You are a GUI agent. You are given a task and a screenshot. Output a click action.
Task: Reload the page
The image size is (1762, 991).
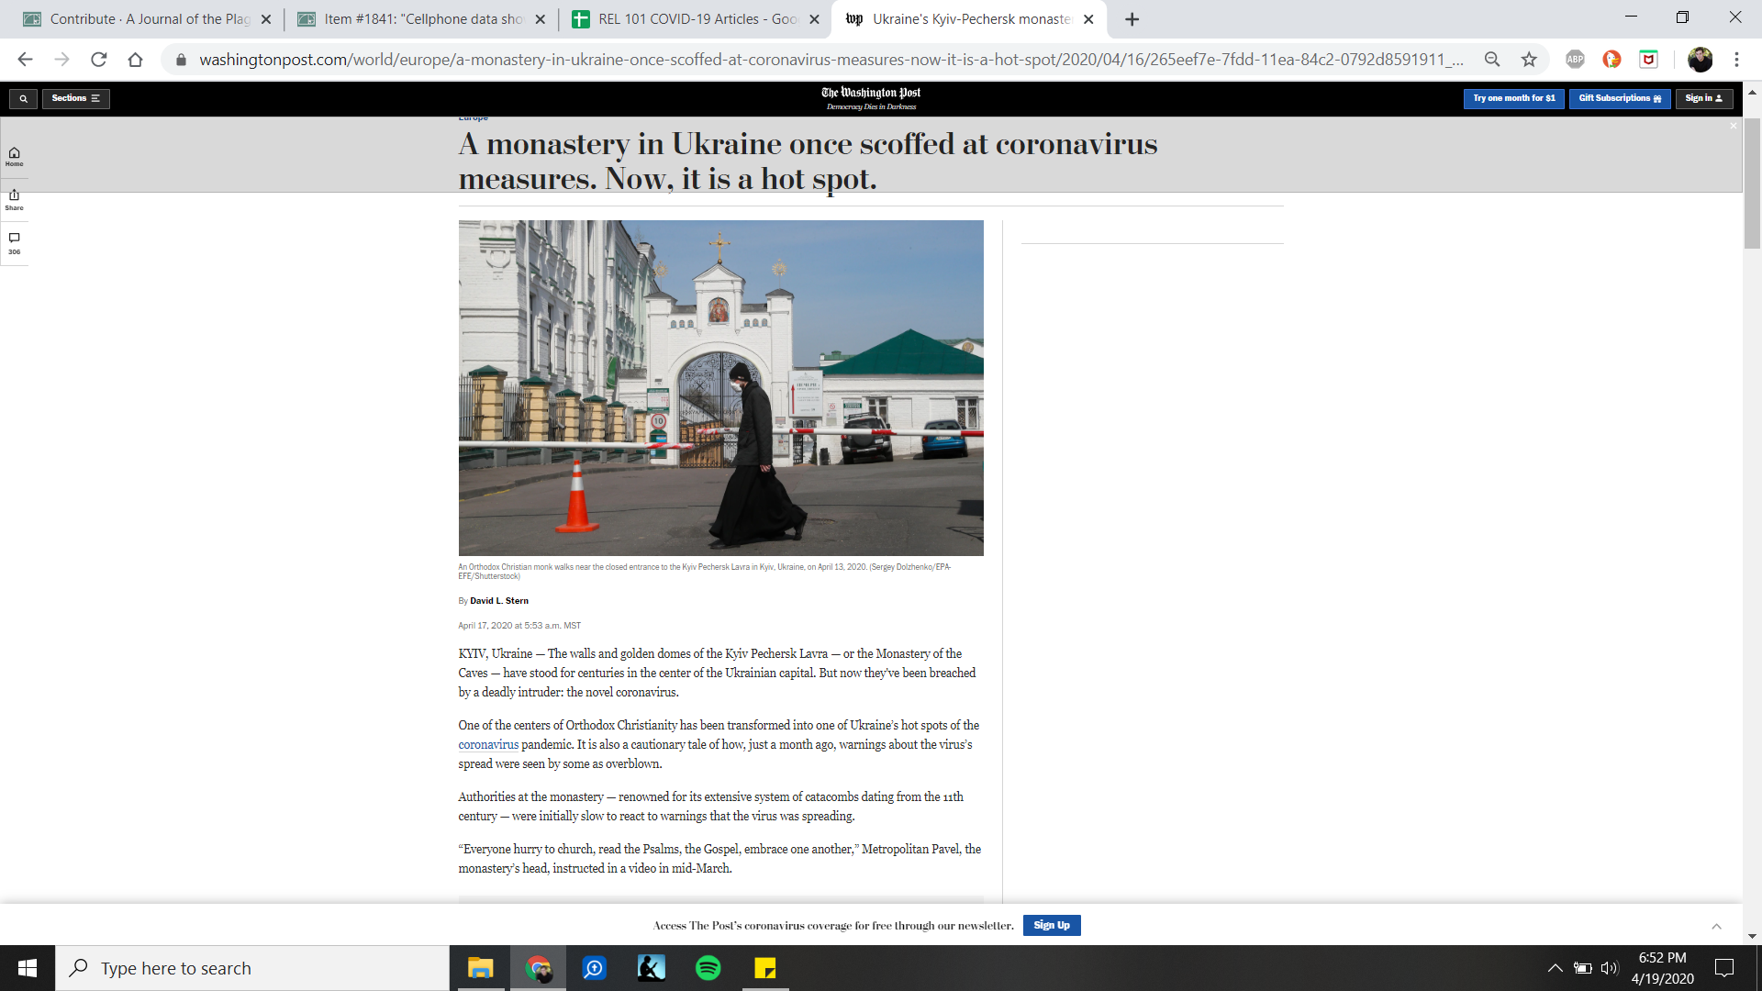(x=99, y=60)
